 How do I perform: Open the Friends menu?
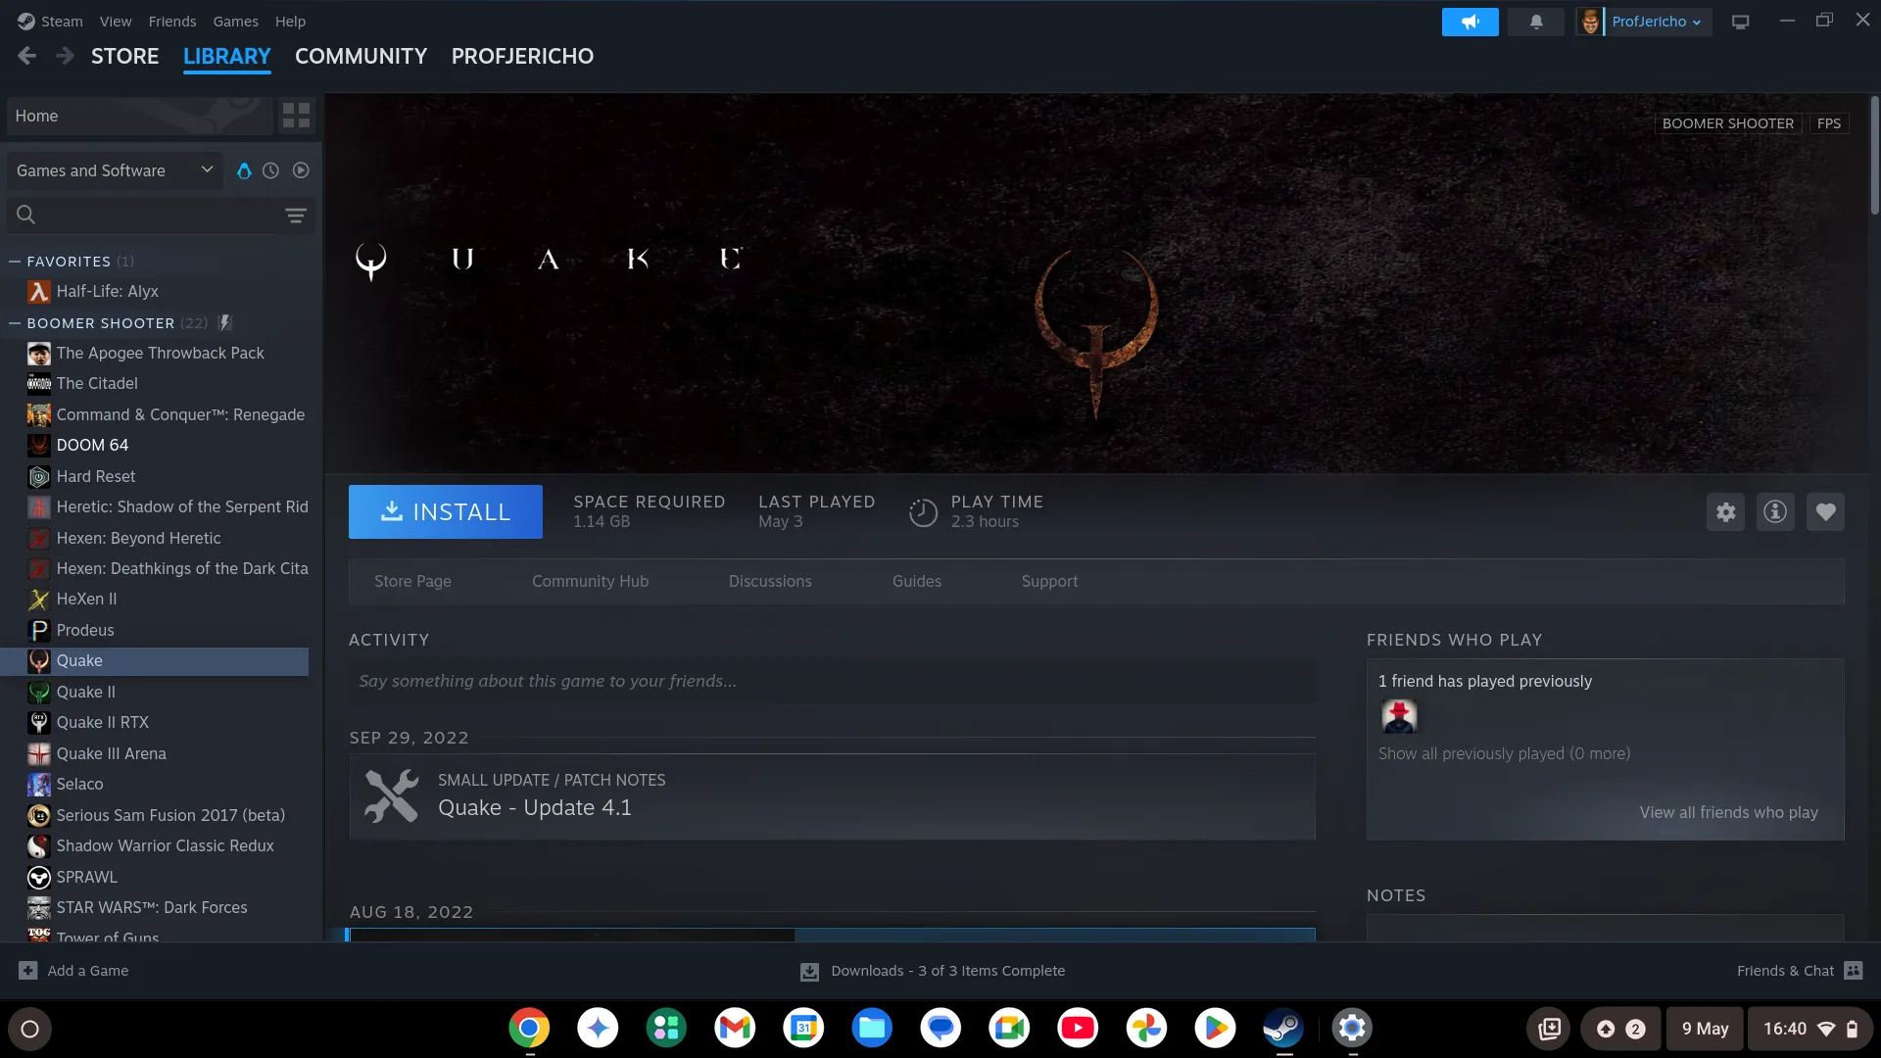pos(171,21)
